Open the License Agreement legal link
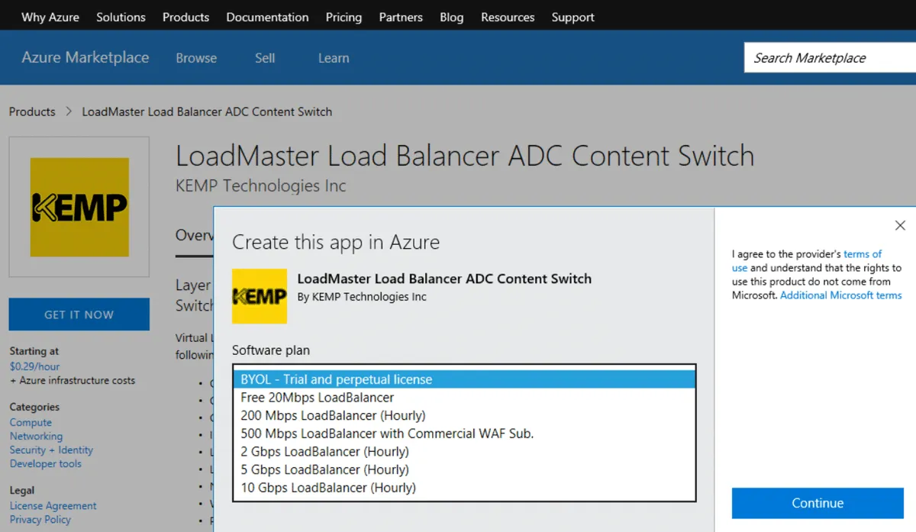 point(53,505)
